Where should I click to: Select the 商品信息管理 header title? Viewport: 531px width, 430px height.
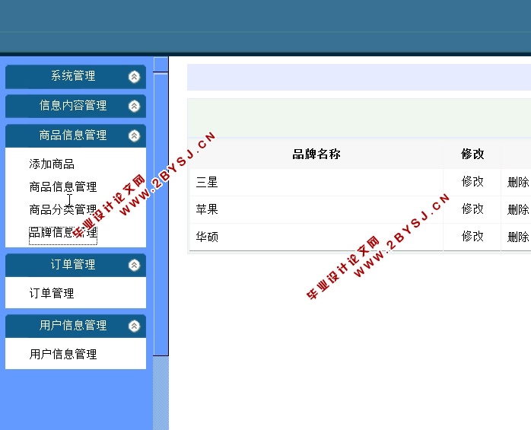[73, 135]
